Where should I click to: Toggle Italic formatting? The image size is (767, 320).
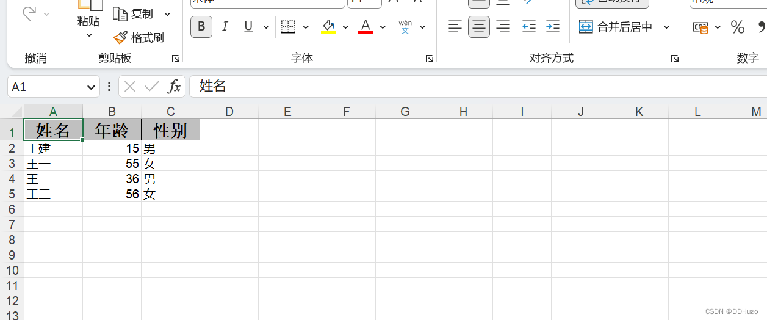pos(225,27)
